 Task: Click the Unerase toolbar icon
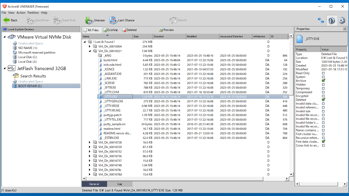(x=95, y=20)
